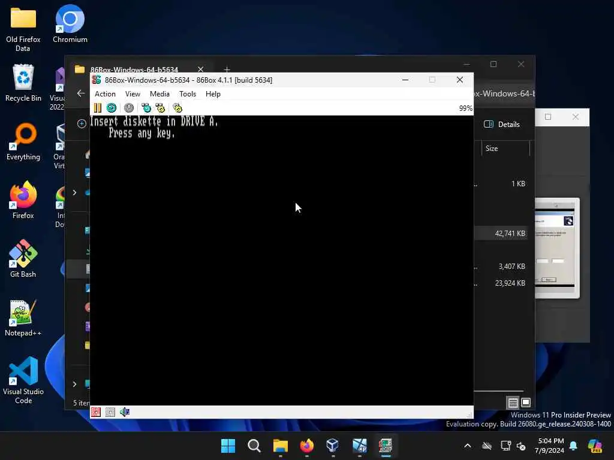The height and width of the screenshot is (460, 614).
Task: Send Ctrl+Alt+Del via toolbar icon
Action: click(x=146, y=108)
